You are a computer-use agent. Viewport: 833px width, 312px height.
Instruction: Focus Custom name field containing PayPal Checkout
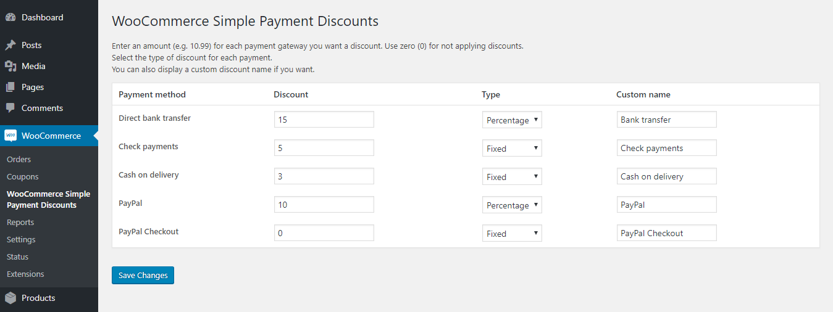click(666, 233)
